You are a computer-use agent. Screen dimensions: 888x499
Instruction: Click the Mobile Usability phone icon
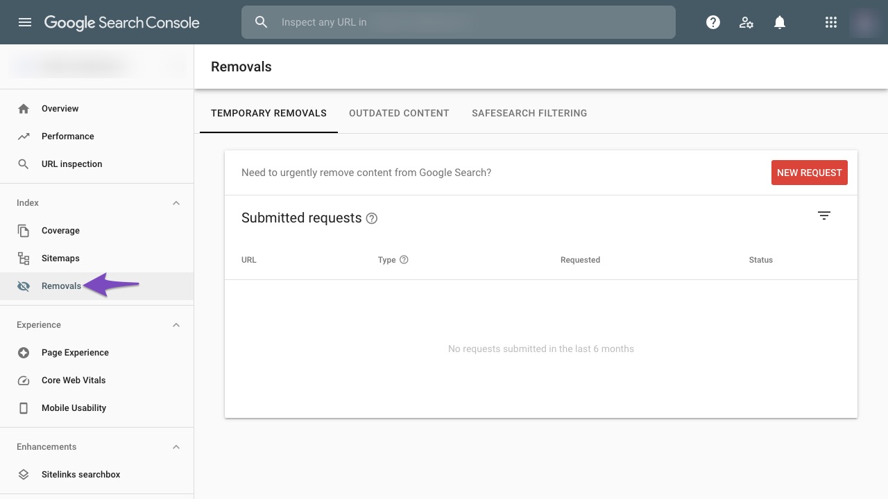point(24,408)
